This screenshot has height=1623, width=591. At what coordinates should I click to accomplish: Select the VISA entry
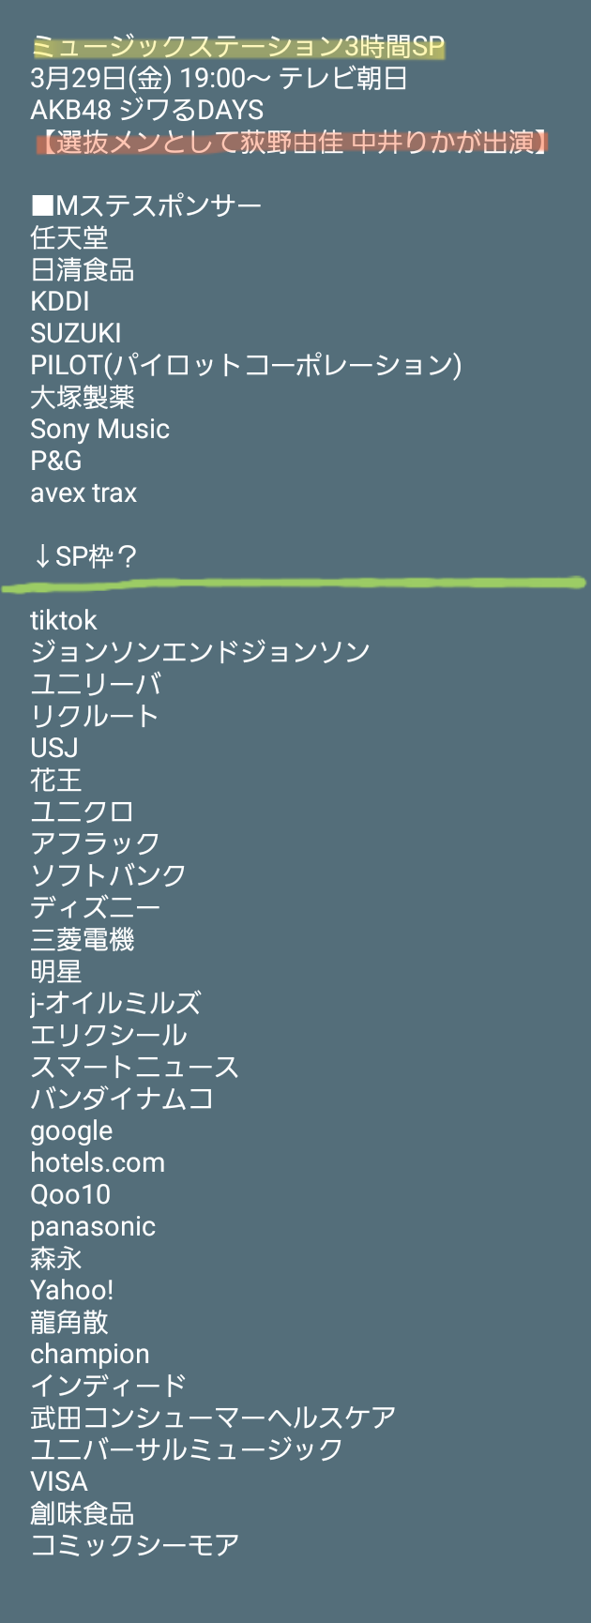(59, 1482)
